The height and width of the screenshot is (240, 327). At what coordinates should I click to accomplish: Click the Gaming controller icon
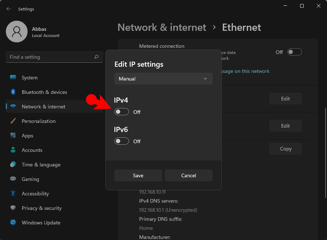point(12,179)
